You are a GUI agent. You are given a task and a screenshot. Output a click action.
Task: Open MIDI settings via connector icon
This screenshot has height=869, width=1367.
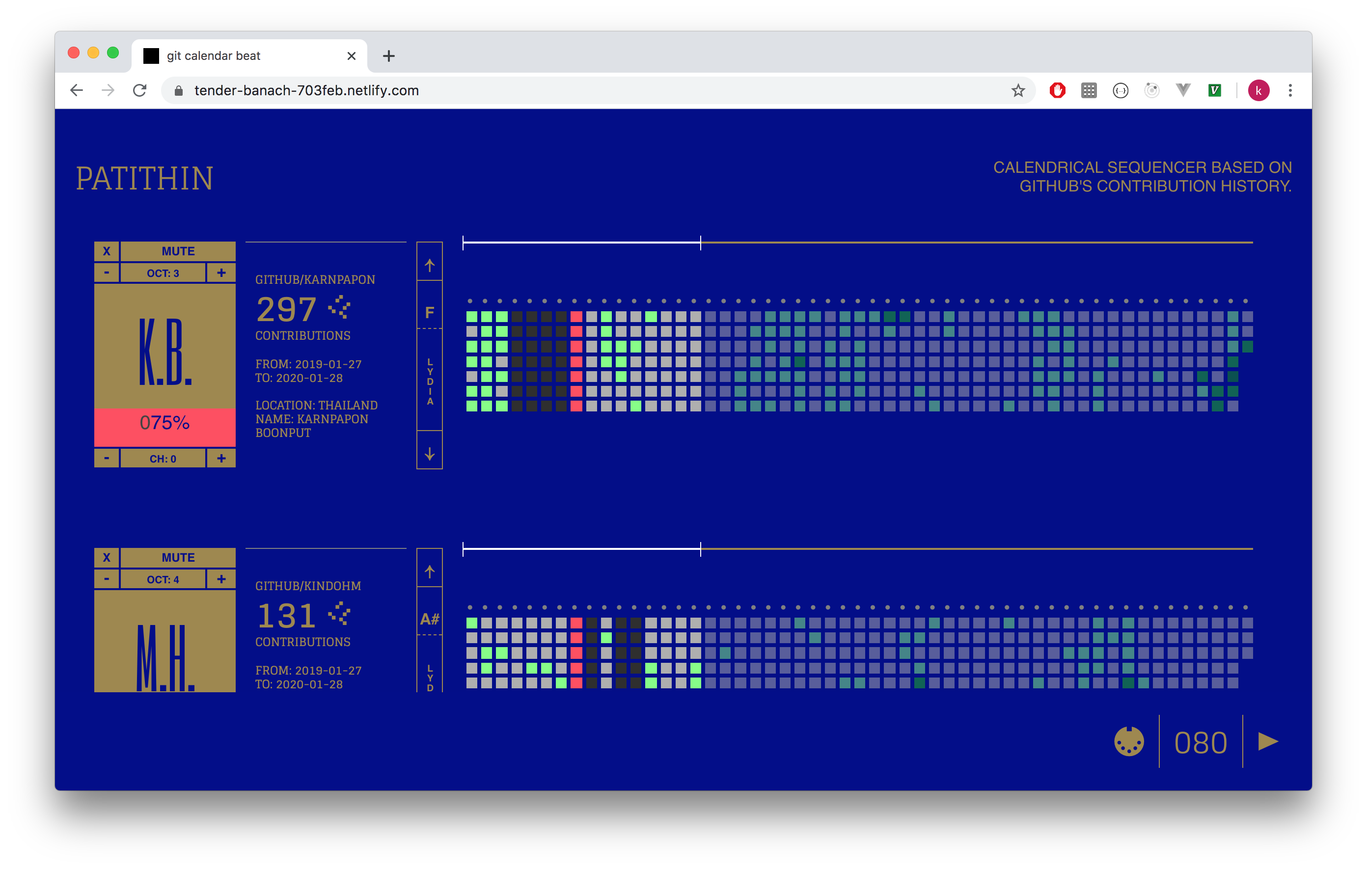pyautogui.click(x=1129, y=741)
